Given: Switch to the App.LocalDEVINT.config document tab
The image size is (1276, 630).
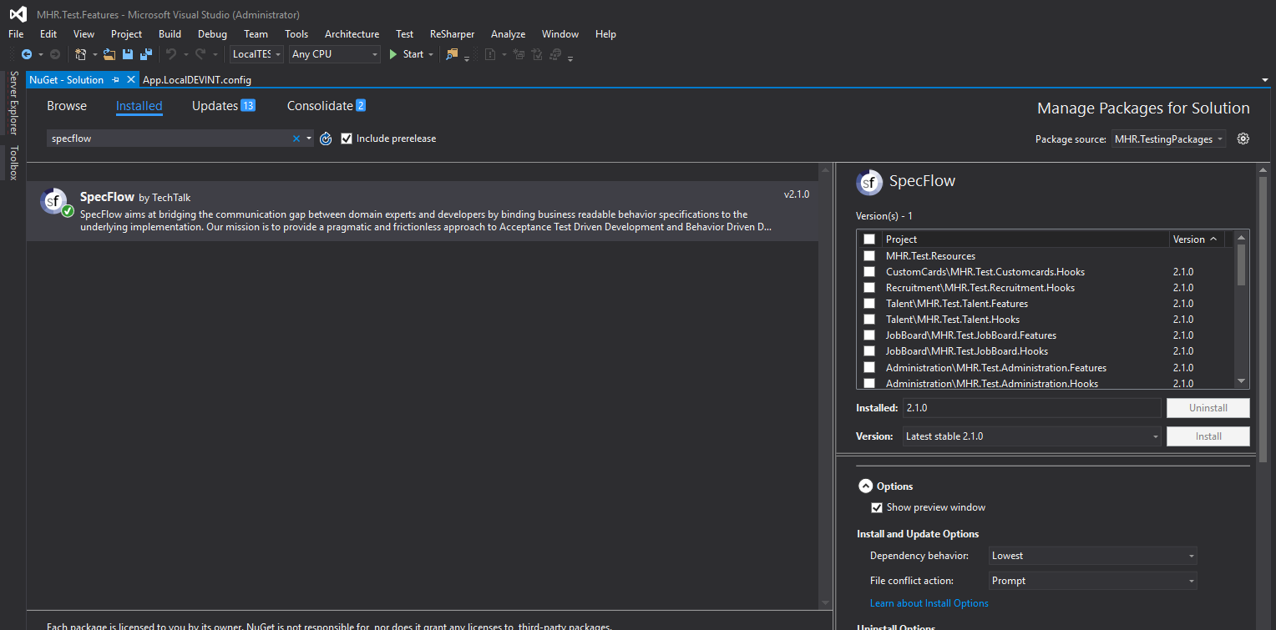Looking at the screenshot, I should pyautogui.click(x=197, y=80).
